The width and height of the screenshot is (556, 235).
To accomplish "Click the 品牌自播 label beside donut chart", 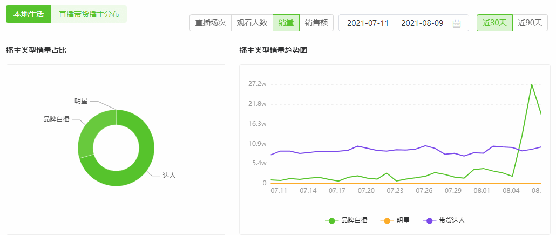I will [x=56, y=119].
